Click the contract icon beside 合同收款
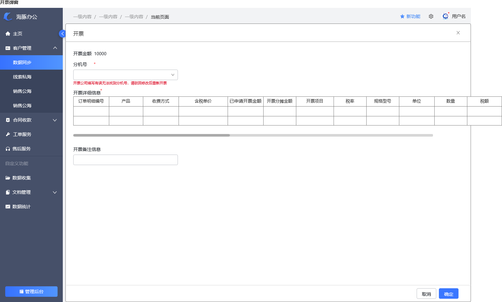 click(8, 120)
